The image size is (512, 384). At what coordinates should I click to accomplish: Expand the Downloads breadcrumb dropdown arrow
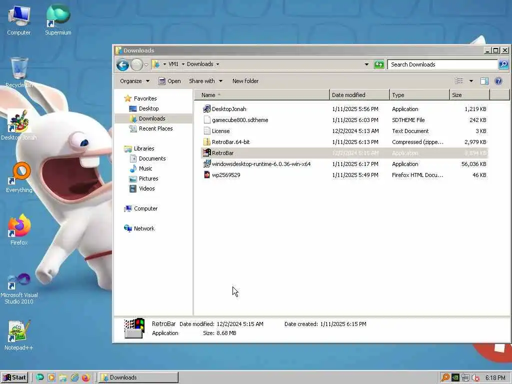tap(217, 64)
